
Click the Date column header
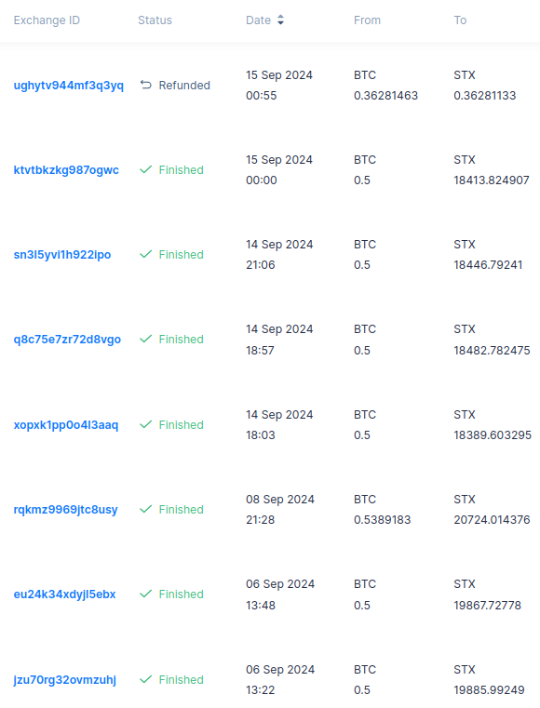259,20
